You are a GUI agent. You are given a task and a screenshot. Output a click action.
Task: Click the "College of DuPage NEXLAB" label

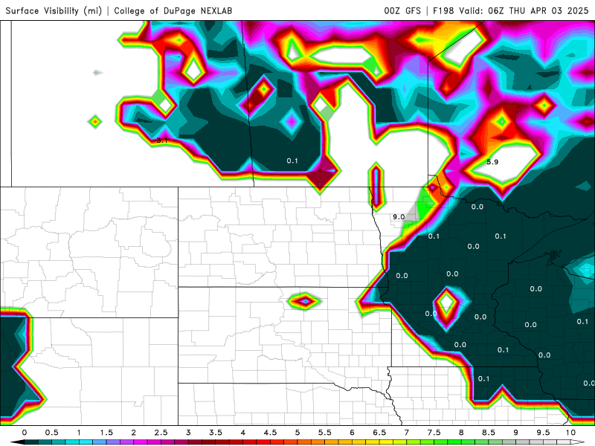pyautogui.click(x=173, y=10)
